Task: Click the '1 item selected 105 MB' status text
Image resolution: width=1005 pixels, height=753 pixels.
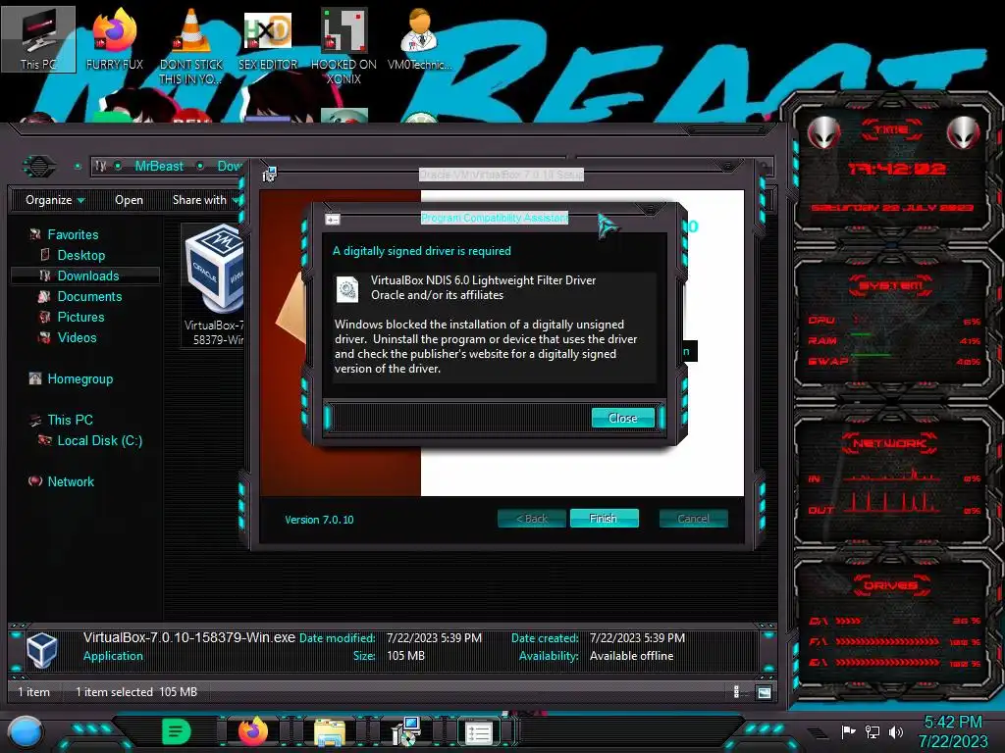Action: (135, 691)
